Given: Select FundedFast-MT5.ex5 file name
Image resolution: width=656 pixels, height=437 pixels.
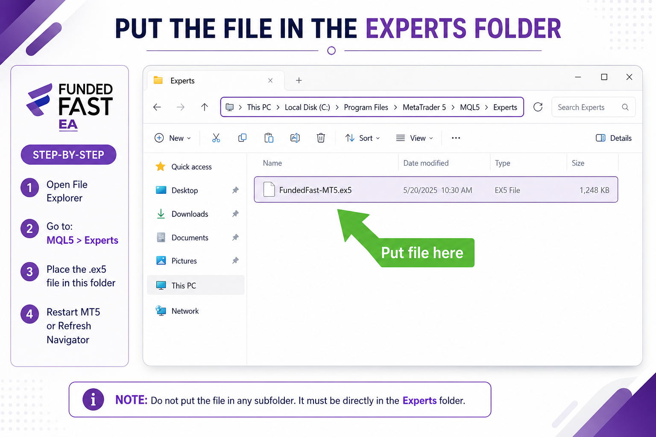Looking at the screenshot, I should (x=316, y=190).
